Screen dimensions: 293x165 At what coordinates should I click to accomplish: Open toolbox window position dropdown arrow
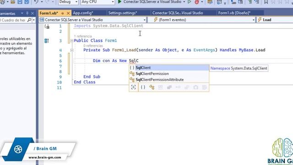coord(22,13)
